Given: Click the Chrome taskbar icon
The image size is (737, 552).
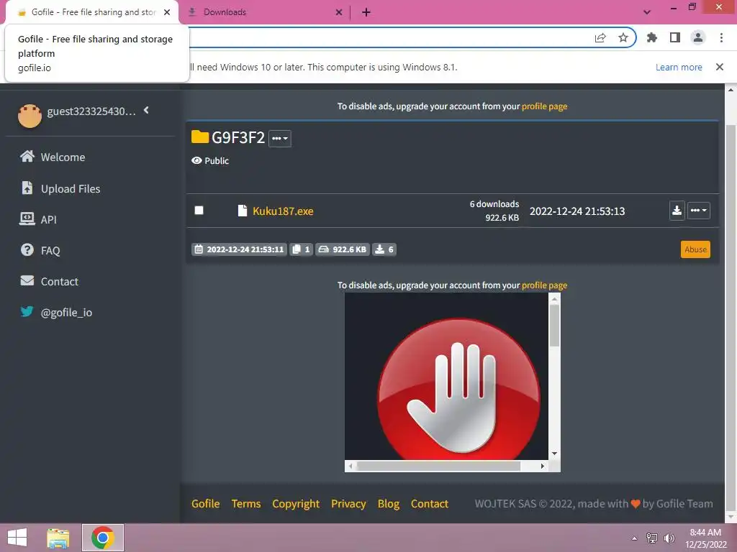Looking at the screenshot, I should (x=103, y=538).
